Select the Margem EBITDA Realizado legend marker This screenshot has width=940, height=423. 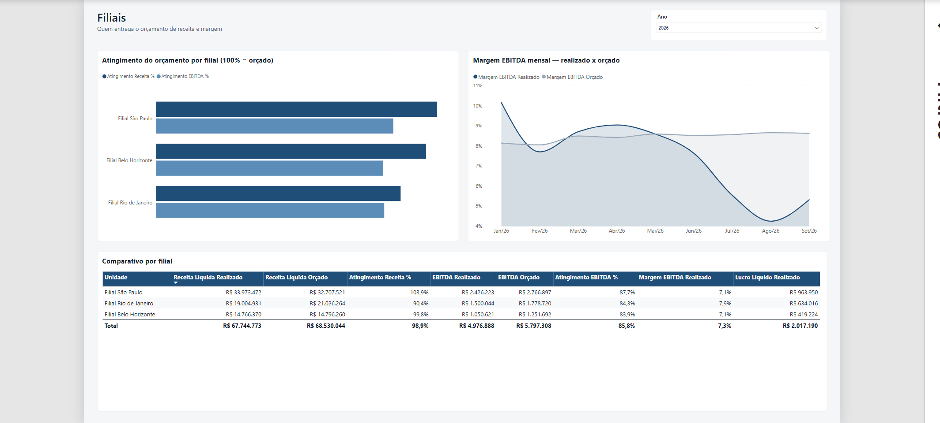click(476, 77)
